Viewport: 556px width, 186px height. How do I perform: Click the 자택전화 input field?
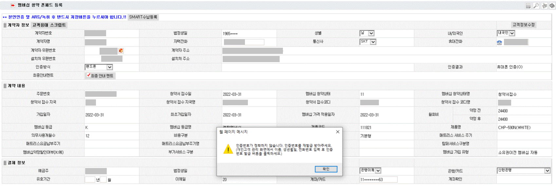pyautogui.click(x=244, y=42)
